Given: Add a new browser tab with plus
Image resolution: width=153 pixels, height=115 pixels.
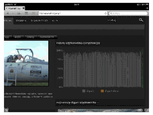Looking at the screenshot, I should point(147,8).
